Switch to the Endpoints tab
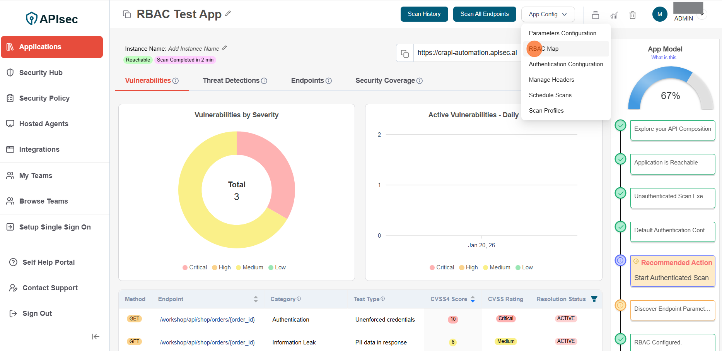This screenshot has width=722, height=351. [x=307, y=80]
